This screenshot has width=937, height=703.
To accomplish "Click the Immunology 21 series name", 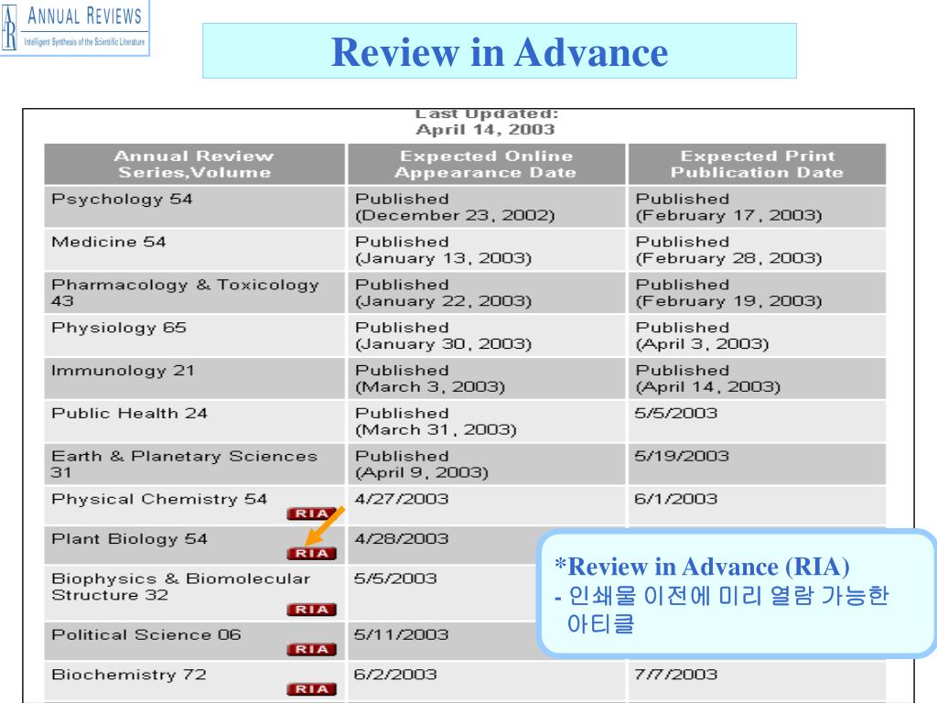I will (x=124, y=372).
